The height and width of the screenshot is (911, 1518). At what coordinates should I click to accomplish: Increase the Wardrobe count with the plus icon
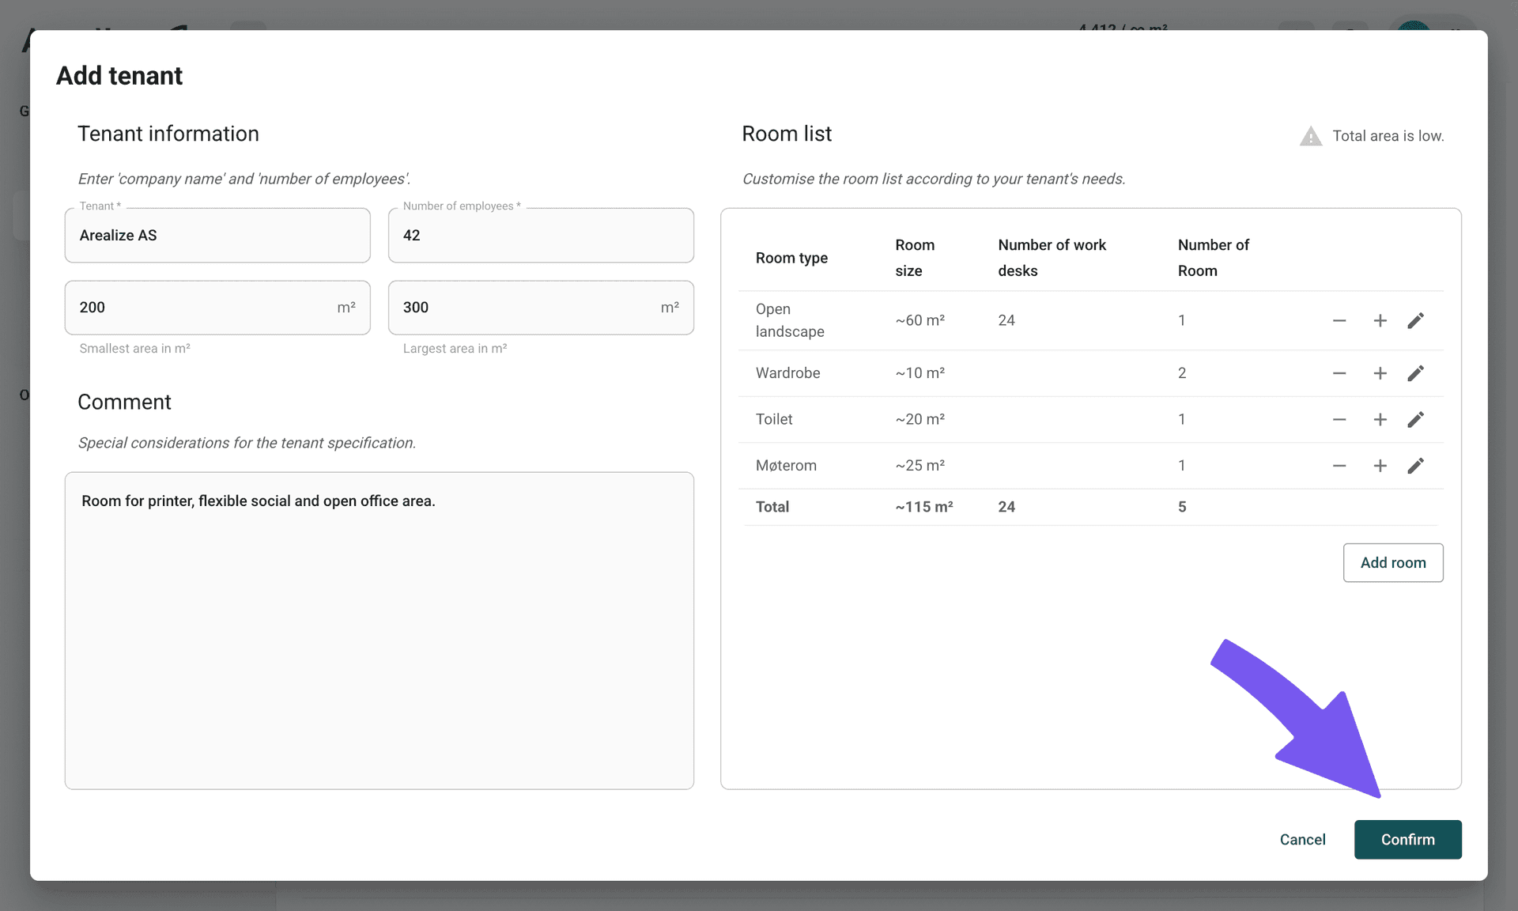point(1380,373)
